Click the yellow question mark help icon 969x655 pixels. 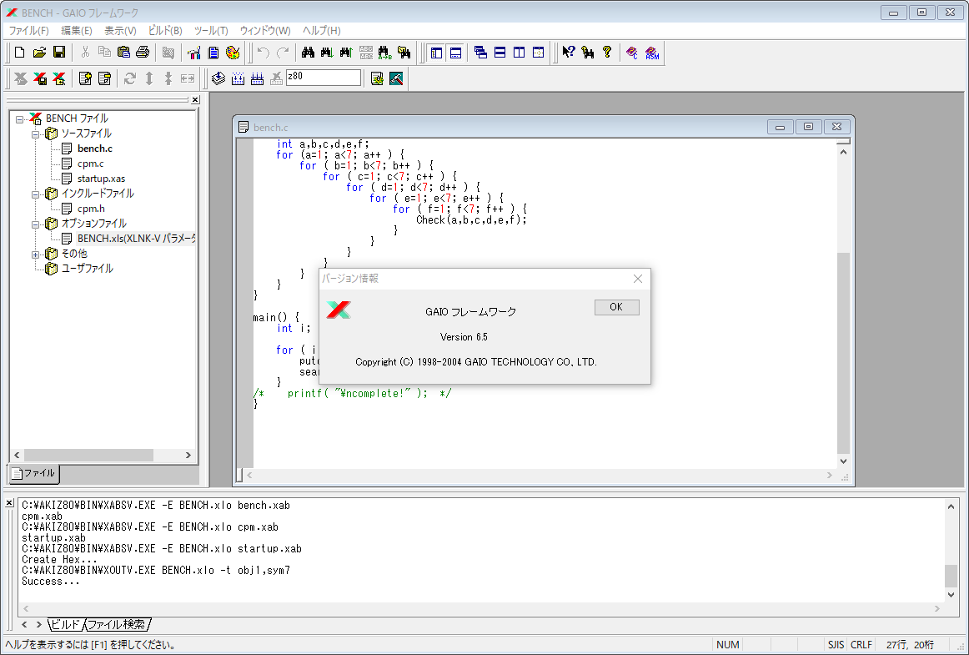tap(607, 53)
